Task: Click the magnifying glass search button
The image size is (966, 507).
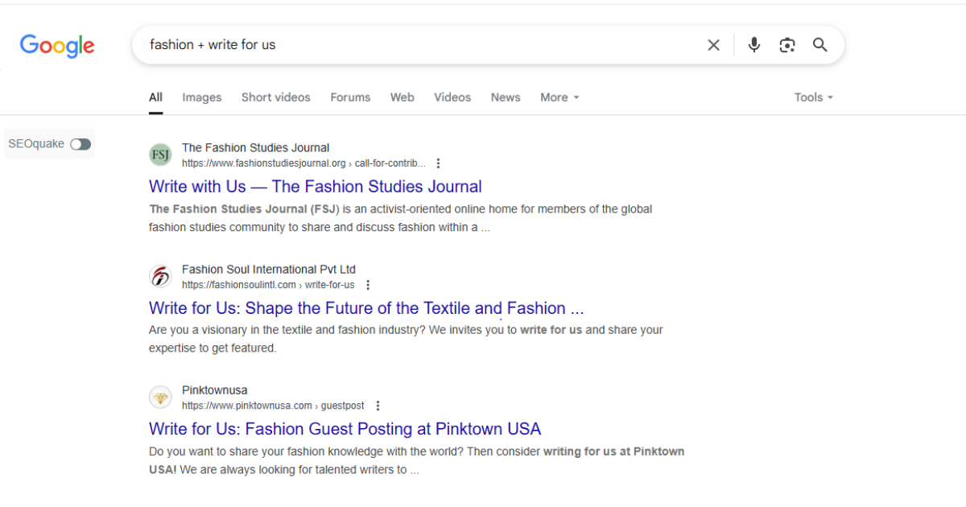Action: (x=820, y=45)
